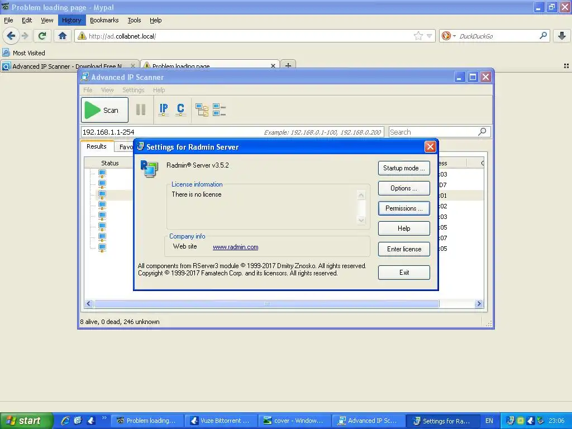Viewport: 572px width, 429px height.
Task: Click the list all tabs icon
Action: [x=566, y=66]
